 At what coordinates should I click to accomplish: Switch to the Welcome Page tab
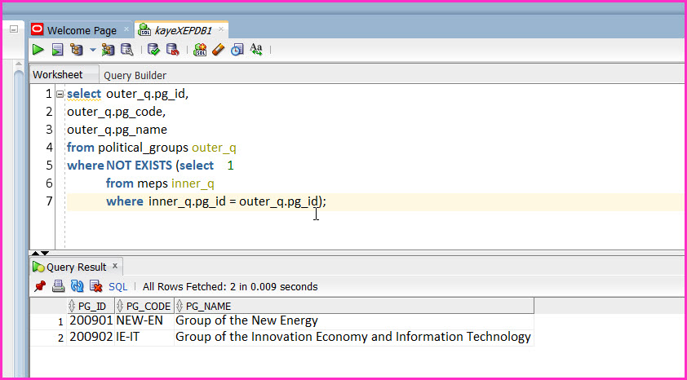pyautogui.click(x=82, y=31)
